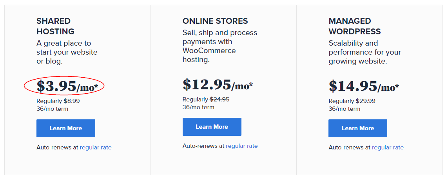Click the Online Stores heading
The width and height of the screenshot is (448, 181).
tap(215, 21)
